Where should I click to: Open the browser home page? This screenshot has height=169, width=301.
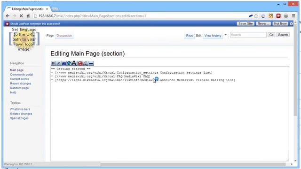pos(28,16)
